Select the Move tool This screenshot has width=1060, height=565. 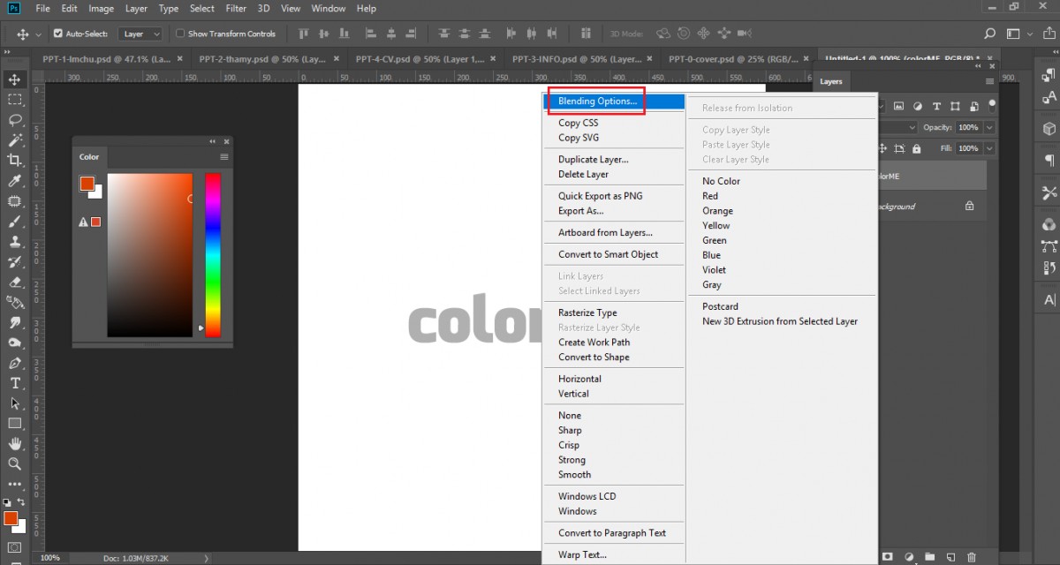pos(15,79)
